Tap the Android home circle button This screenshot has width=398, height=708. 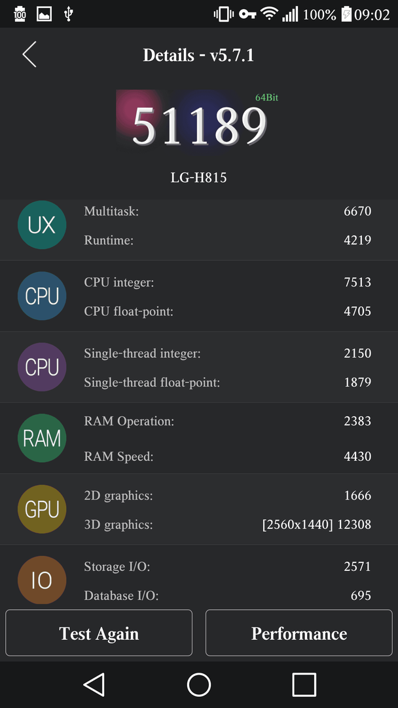point(199,684)
